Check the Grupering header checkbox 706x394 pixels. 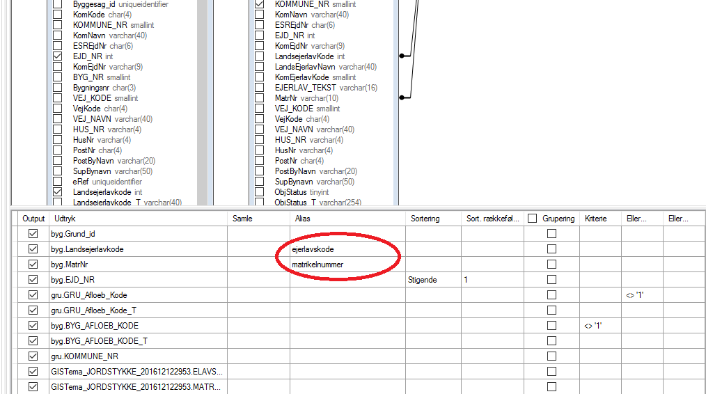(532, 219)
